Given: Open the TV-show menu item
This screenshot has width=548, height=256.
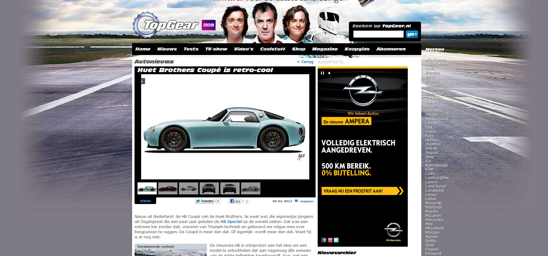Looking at the screenshot, I should [x=216, y=49].
